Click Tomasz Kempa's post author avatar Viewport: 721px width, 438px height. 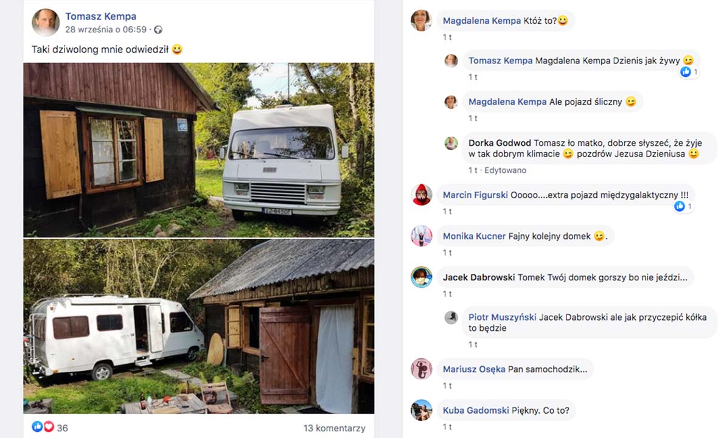click(x=46, y=23)
